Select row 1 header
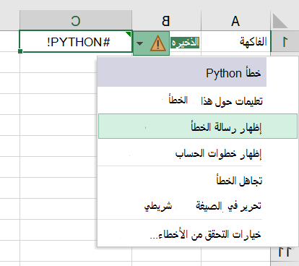Viewport: 299px width, 266px height. point(285,41)
